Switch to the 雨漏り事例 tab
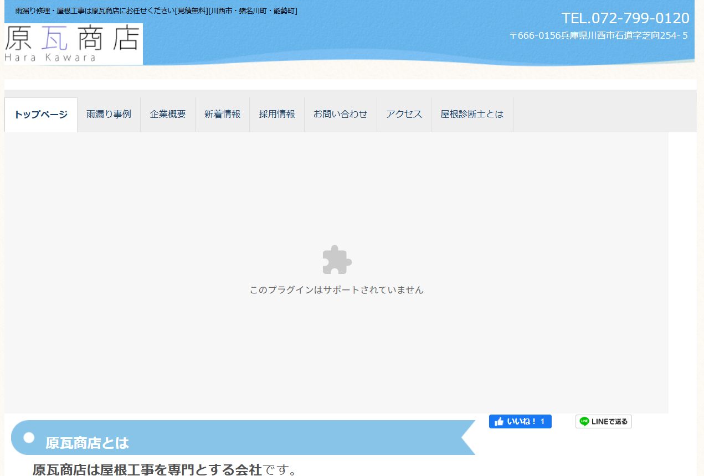Image resolution: width=704 pixels, height=476 pixels. pyautogui.click(x=109, y=114)
